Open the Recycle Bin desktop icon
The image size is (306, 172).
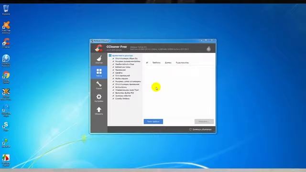click(6, 10)
